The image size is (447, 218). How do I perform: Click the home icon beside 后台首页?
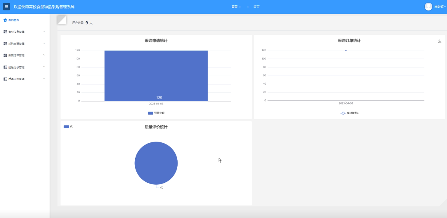[5, 20]
